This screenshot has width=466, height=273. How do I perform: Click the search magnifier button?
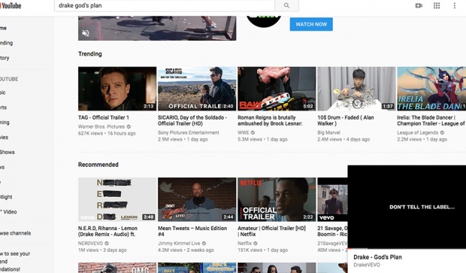(x=286, y=5)
